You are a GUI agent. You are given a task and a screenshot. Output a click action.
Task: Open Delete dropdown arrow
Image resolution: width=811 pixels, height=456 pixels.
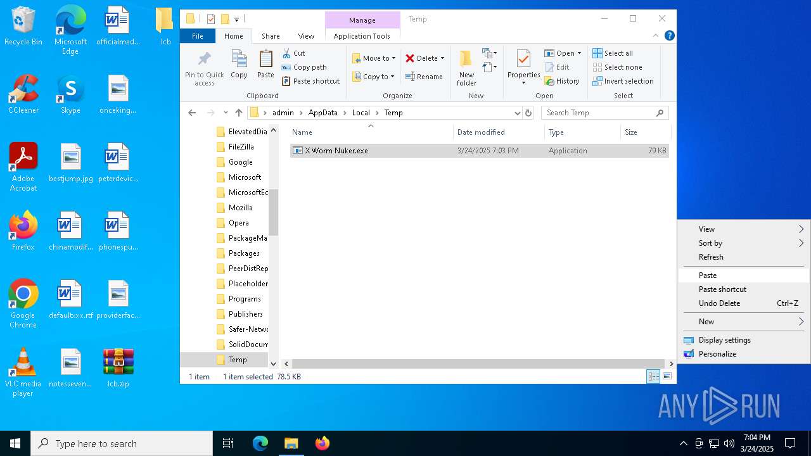coord(442,58)
